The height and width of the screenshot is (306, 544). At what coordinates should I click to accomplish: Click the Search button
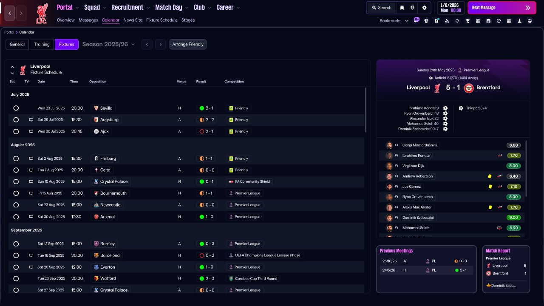pos(382,8)
